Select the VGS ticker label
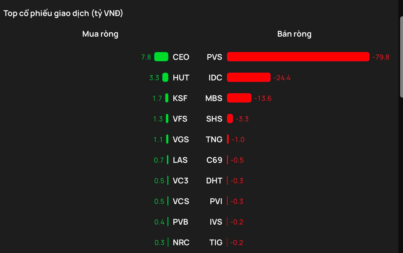Image resolution: width=403 pixels, height=253 pixels. (x=181, y=139)
